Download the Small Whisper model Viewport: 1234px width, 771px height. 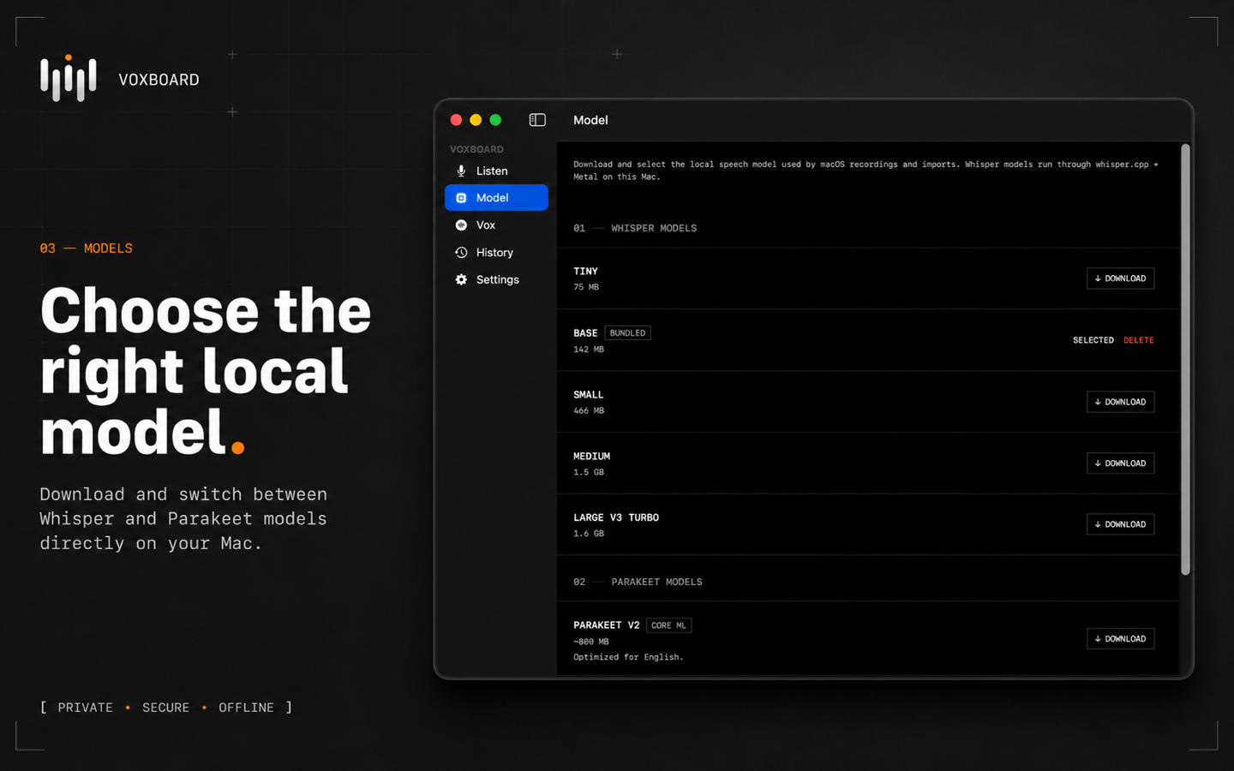tap(1120, 402)
